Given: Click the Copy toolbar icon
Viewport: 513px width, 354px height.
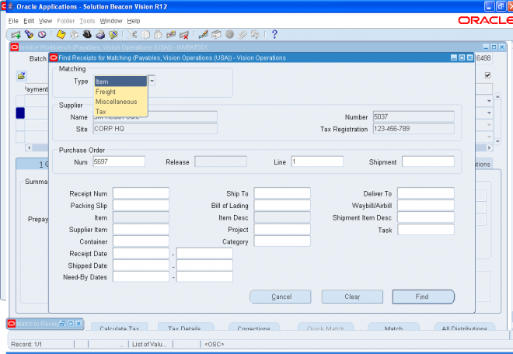Looking at the screenshot, I should [x=145, y=34].
